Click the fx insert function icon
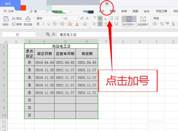Image resolution: width=178 pixels, height=131 pixels. [x=53, y=34]
